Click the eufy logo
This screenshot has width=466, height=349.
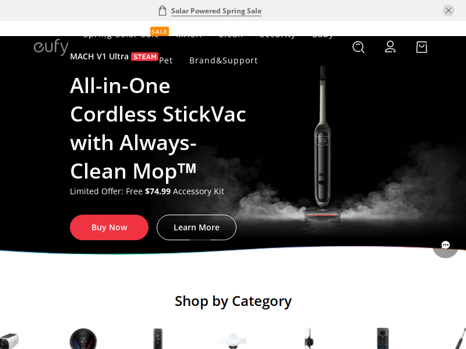tap(51, 47)
